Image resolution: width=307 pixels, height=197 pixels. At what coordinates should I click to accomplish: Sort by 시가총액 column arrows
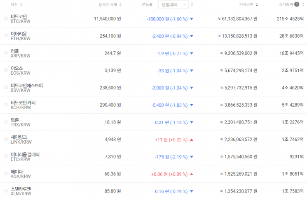pos(303,5)
